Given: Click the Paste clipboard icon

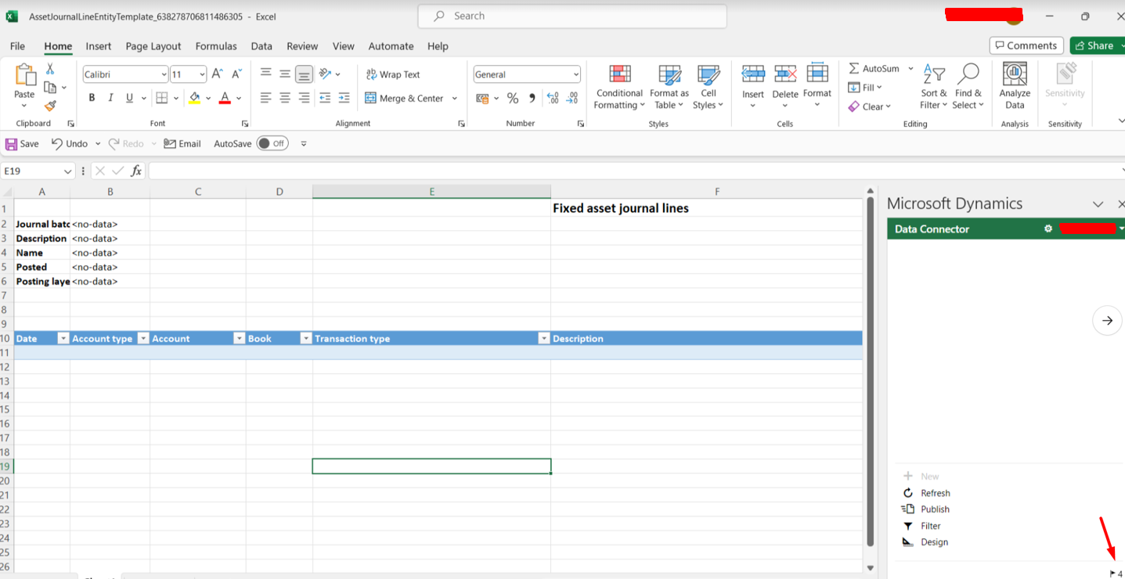Looking at the screenshot, I should coord(25,75).
